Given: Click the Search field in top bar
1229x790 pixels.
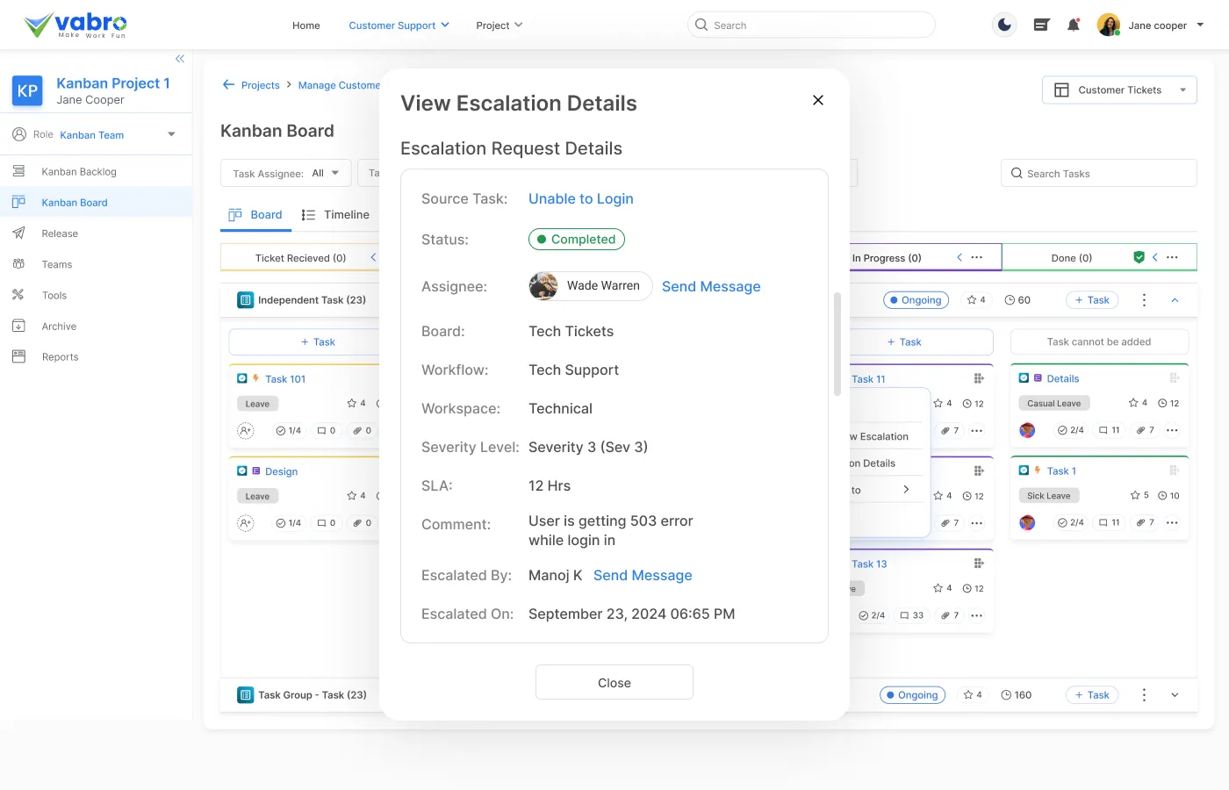Looking at the screenshot, I should tap(811, 25).
